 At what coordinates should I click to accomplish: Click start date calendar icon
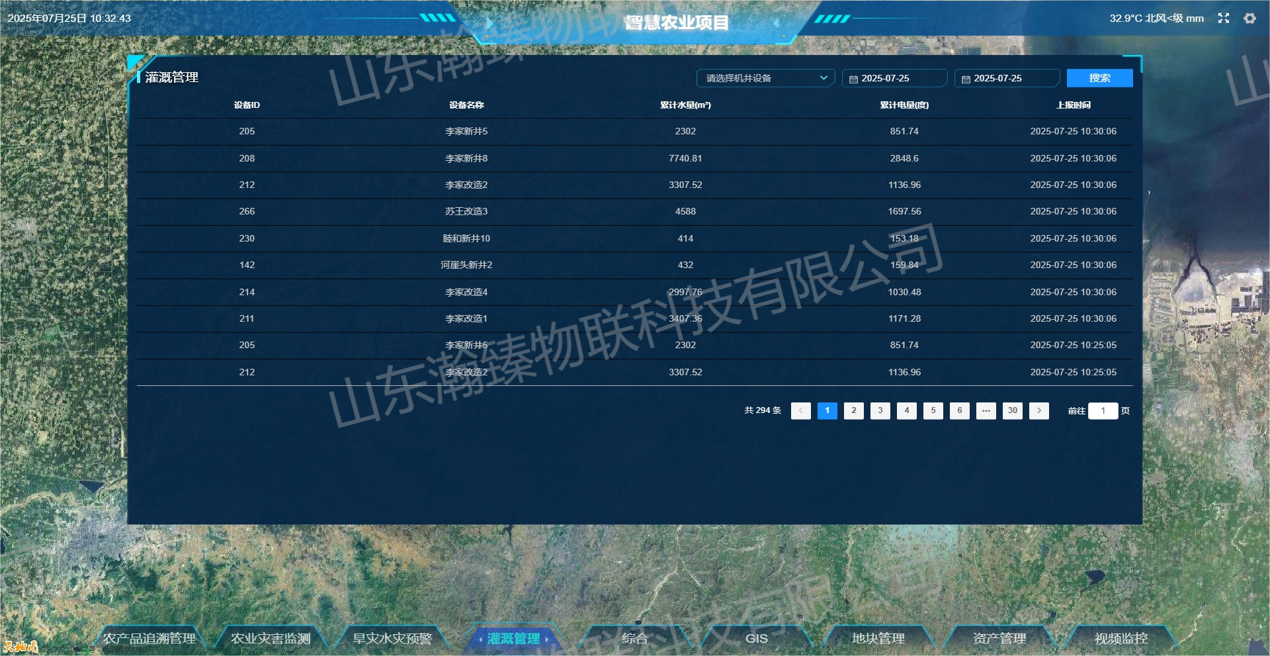(853, 79)
